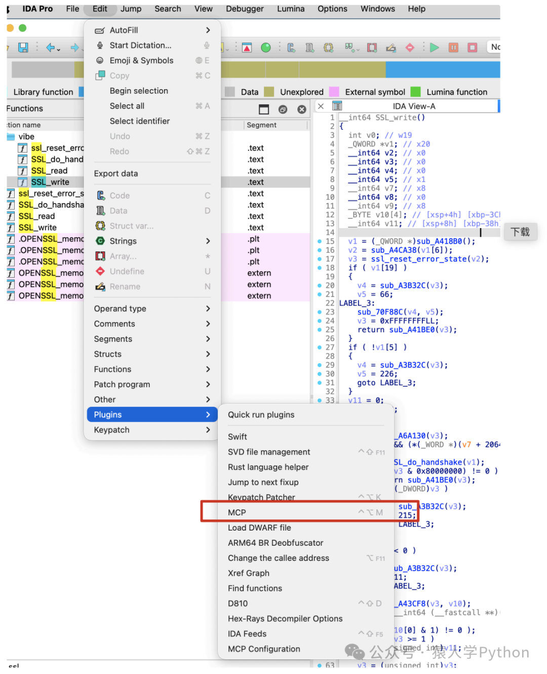Expand the Keypatch submenu
Screen dimensions: 547x674
pyautogui.click(x=152, y=430)
